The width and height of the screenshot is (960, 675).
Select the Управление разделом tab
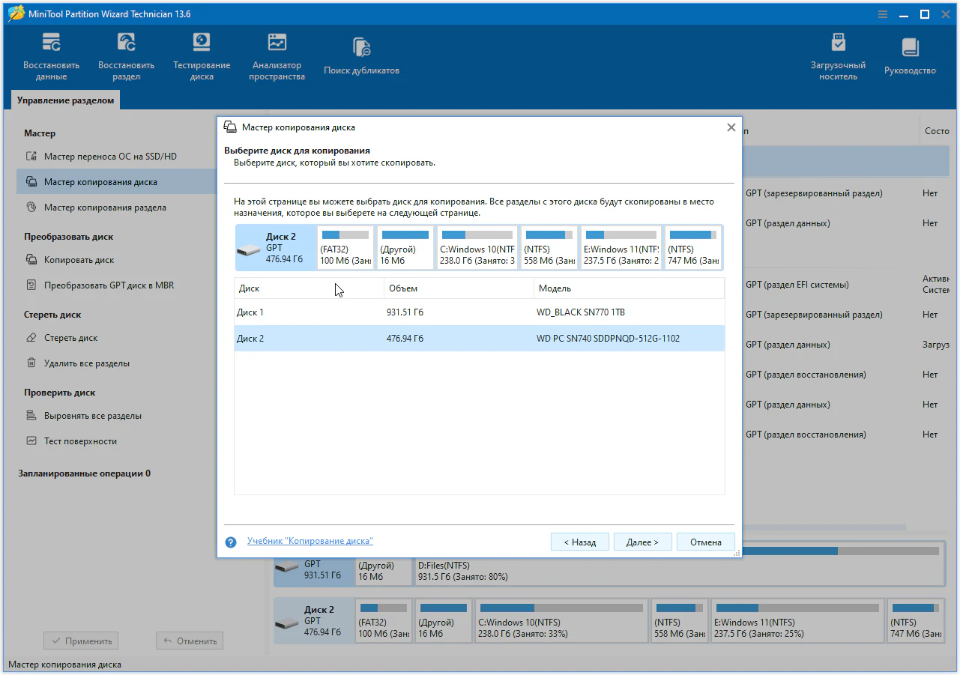(66, 100)
